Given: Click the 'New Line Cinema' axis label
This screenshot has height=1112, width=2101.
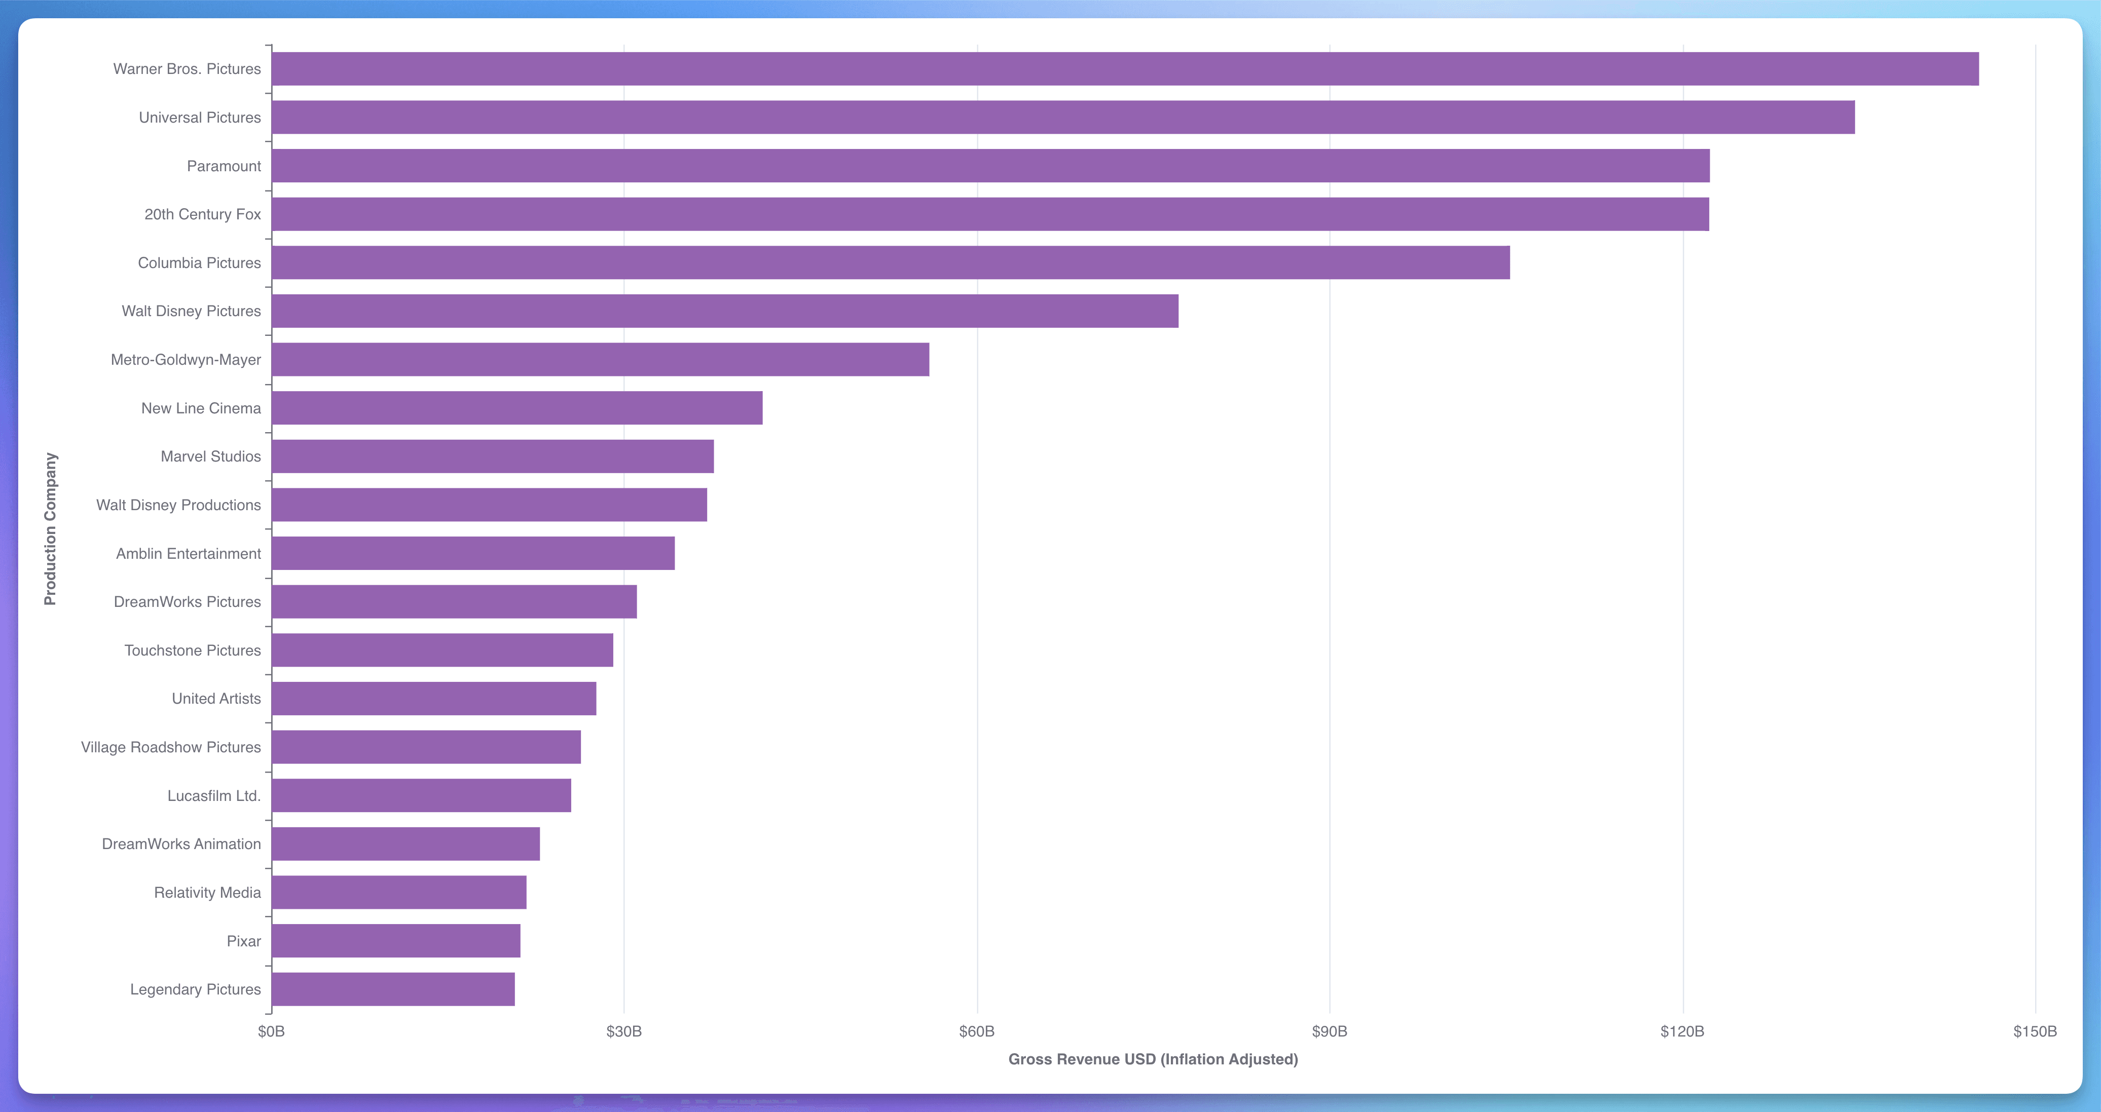Looking at the screenshot, I should (201, 408).
